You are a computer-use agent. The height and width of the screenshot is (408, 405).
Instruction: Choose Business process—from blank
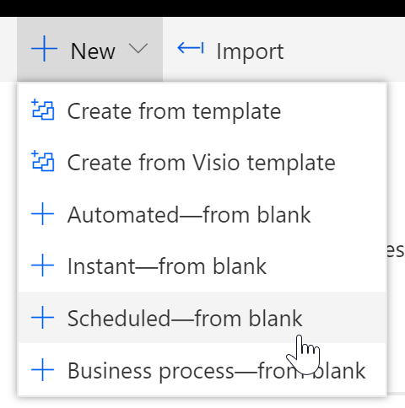202,369
